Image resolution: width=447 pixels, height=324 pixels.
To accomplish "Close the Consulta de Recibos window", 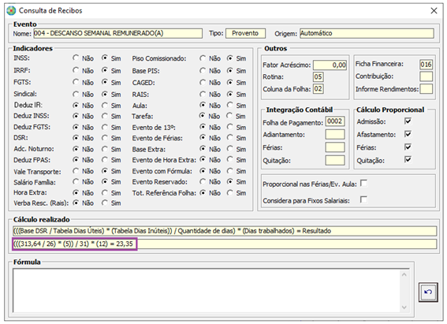I will [434, 11].
